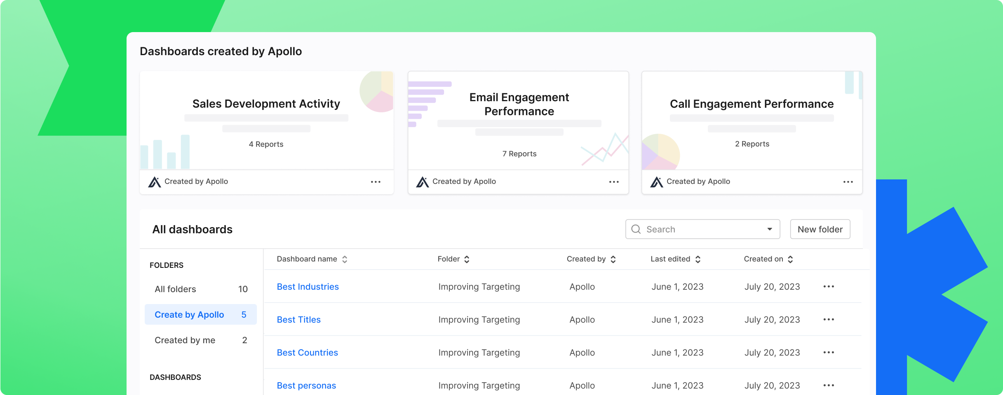Click 'Dashboards created by Apollo' heading
The height and width of the screenshot is (395, 1003).
point(221,51)
